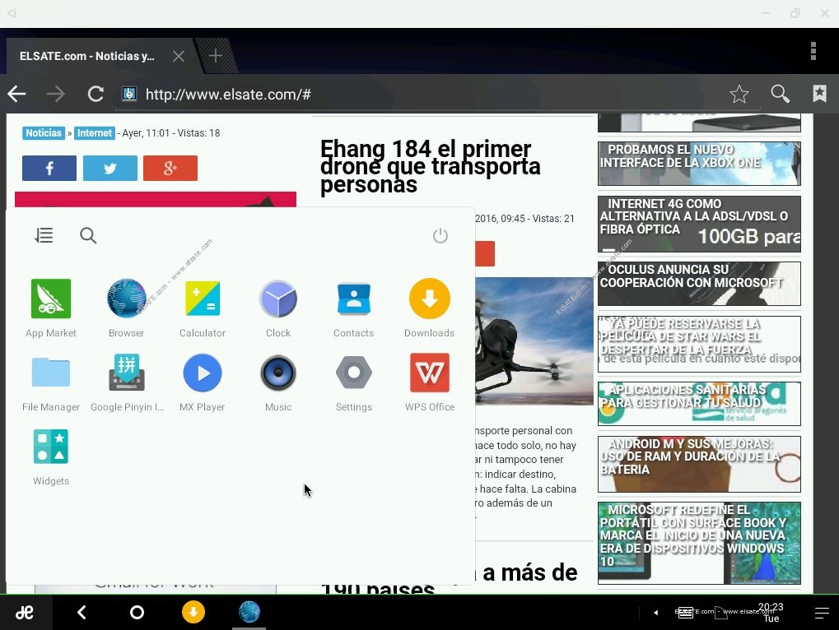Click the app drawer sort list icon
The height and width of the screenshot is (630, 839).
tap(44, 235)
